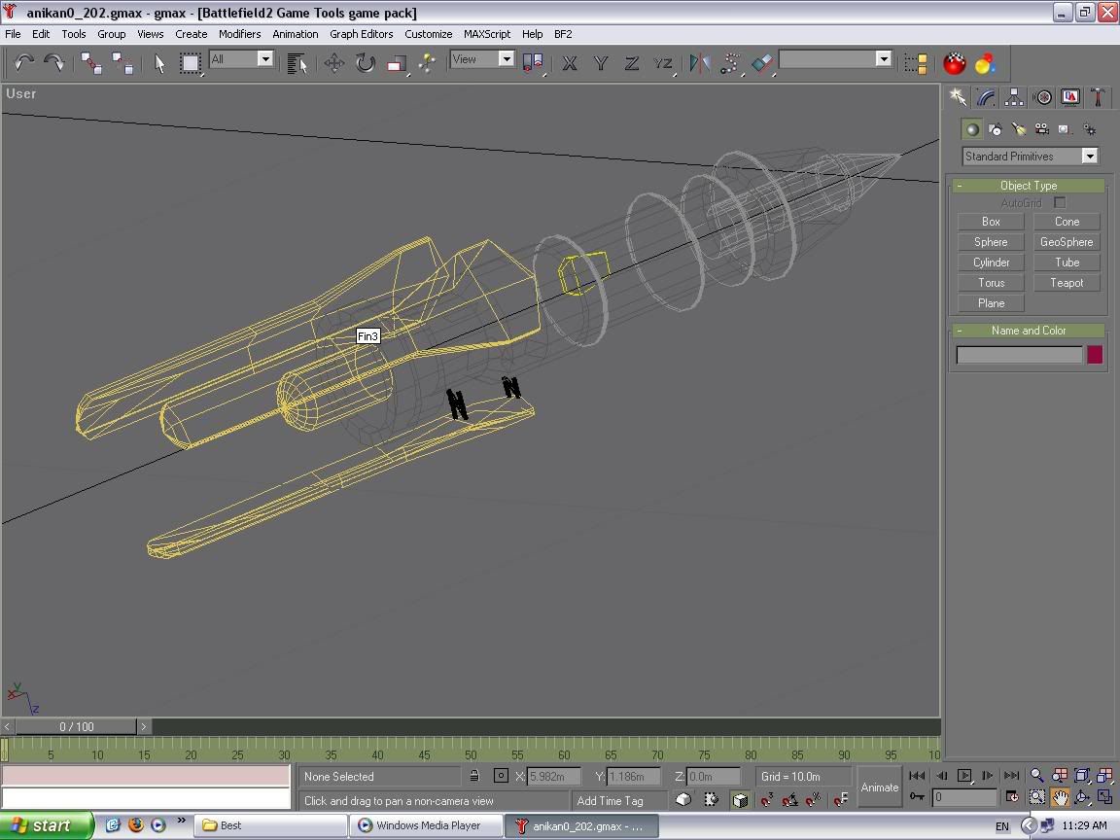Open the Material Editor red sphere icon
Viewport: 1120px width, 840px height.
tap(955, 63)
